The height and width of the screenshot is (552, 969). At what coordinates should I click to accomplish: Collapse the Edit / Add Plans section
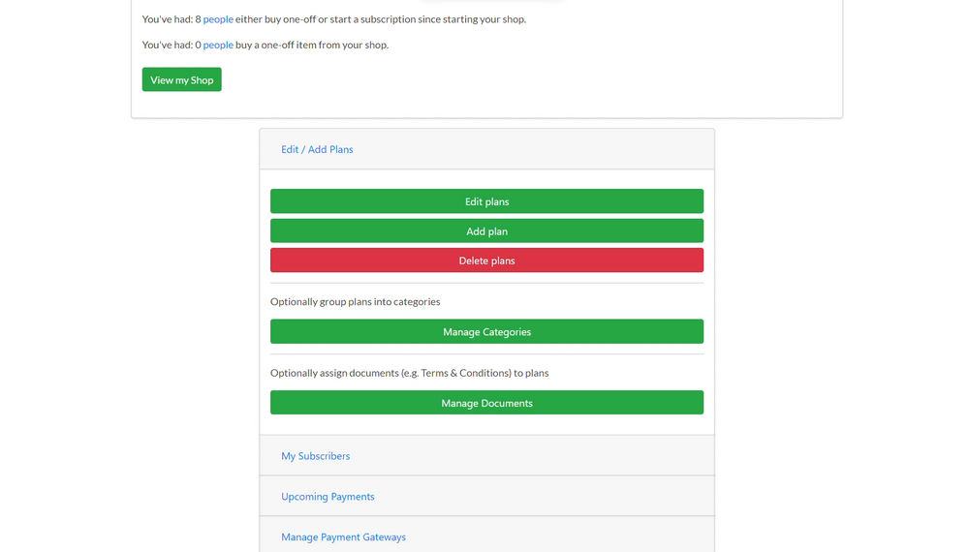click(x=317, y=149)
